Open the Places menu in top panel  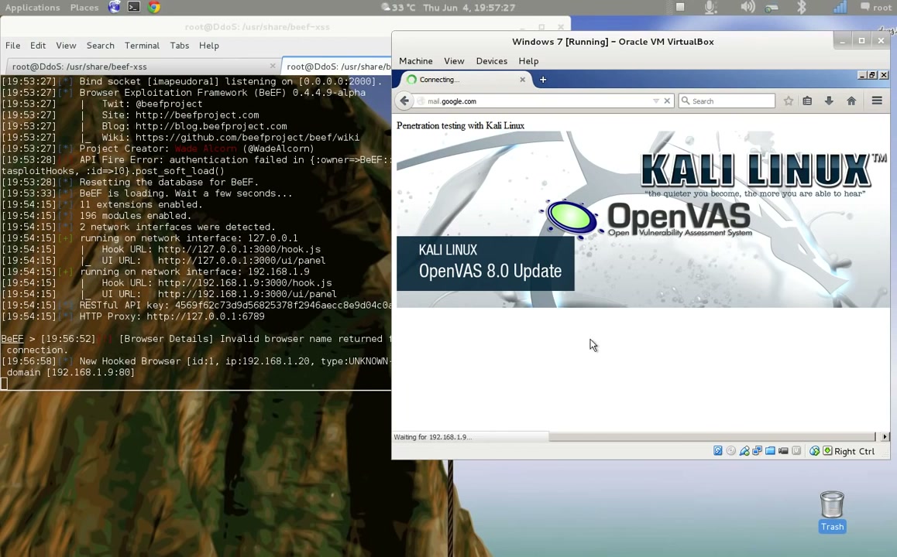pos(84,8)
